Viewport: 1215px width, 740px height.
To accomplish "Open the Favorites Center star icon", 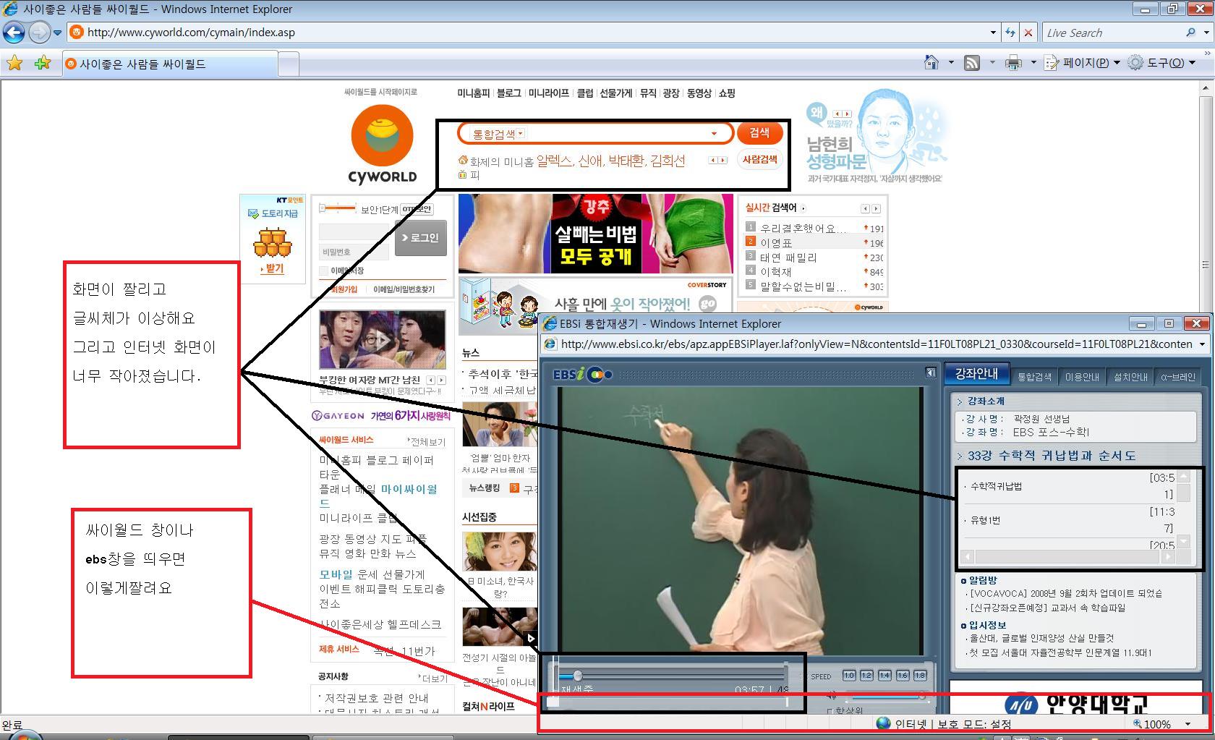I will [14, 63].
